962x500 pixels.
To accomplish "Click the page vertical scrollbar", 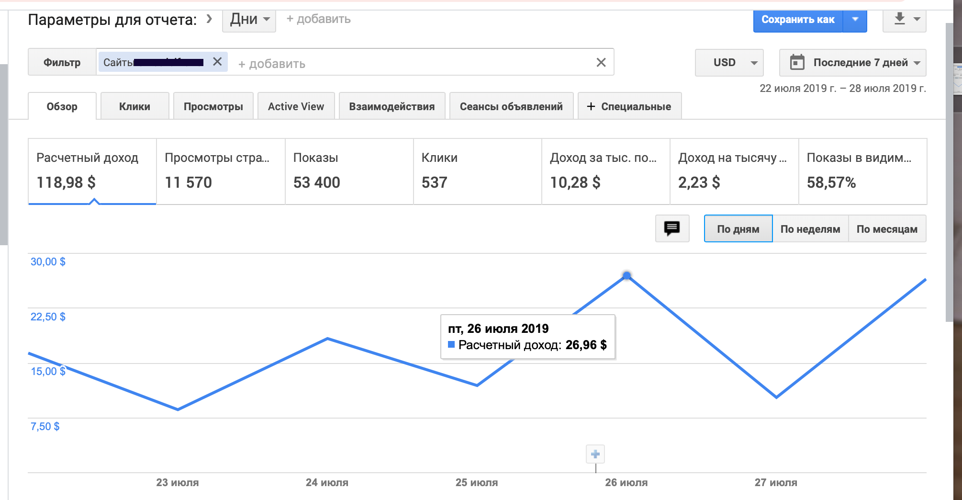I will click(949, 172).
